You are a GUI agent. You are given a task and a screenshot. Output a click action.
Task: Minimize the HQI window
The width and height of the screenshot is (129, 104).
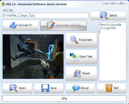pyautogui.click(x=106, y=3)
